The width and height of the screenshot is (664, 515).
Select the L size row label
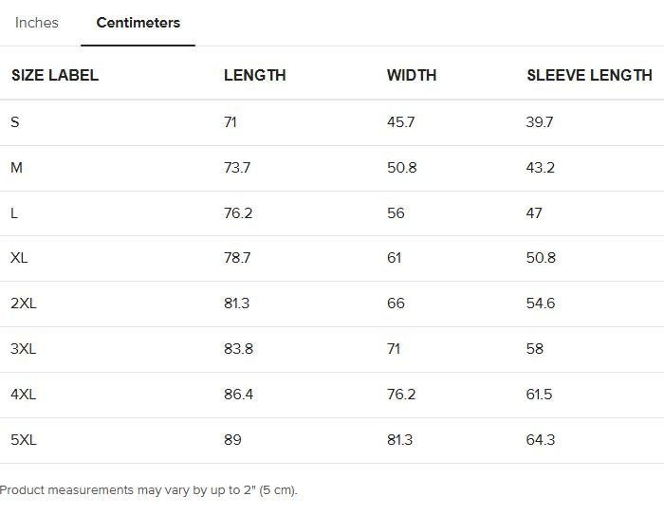pos(14,213)
